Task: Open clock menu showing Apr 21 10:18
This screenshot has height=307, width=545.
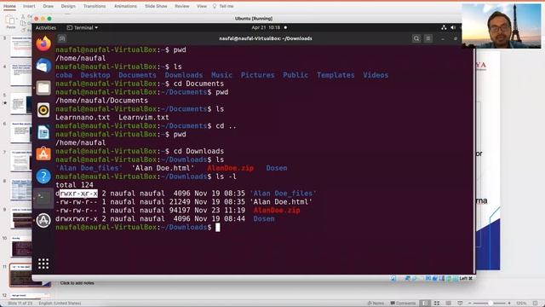Action: point(266,27)
